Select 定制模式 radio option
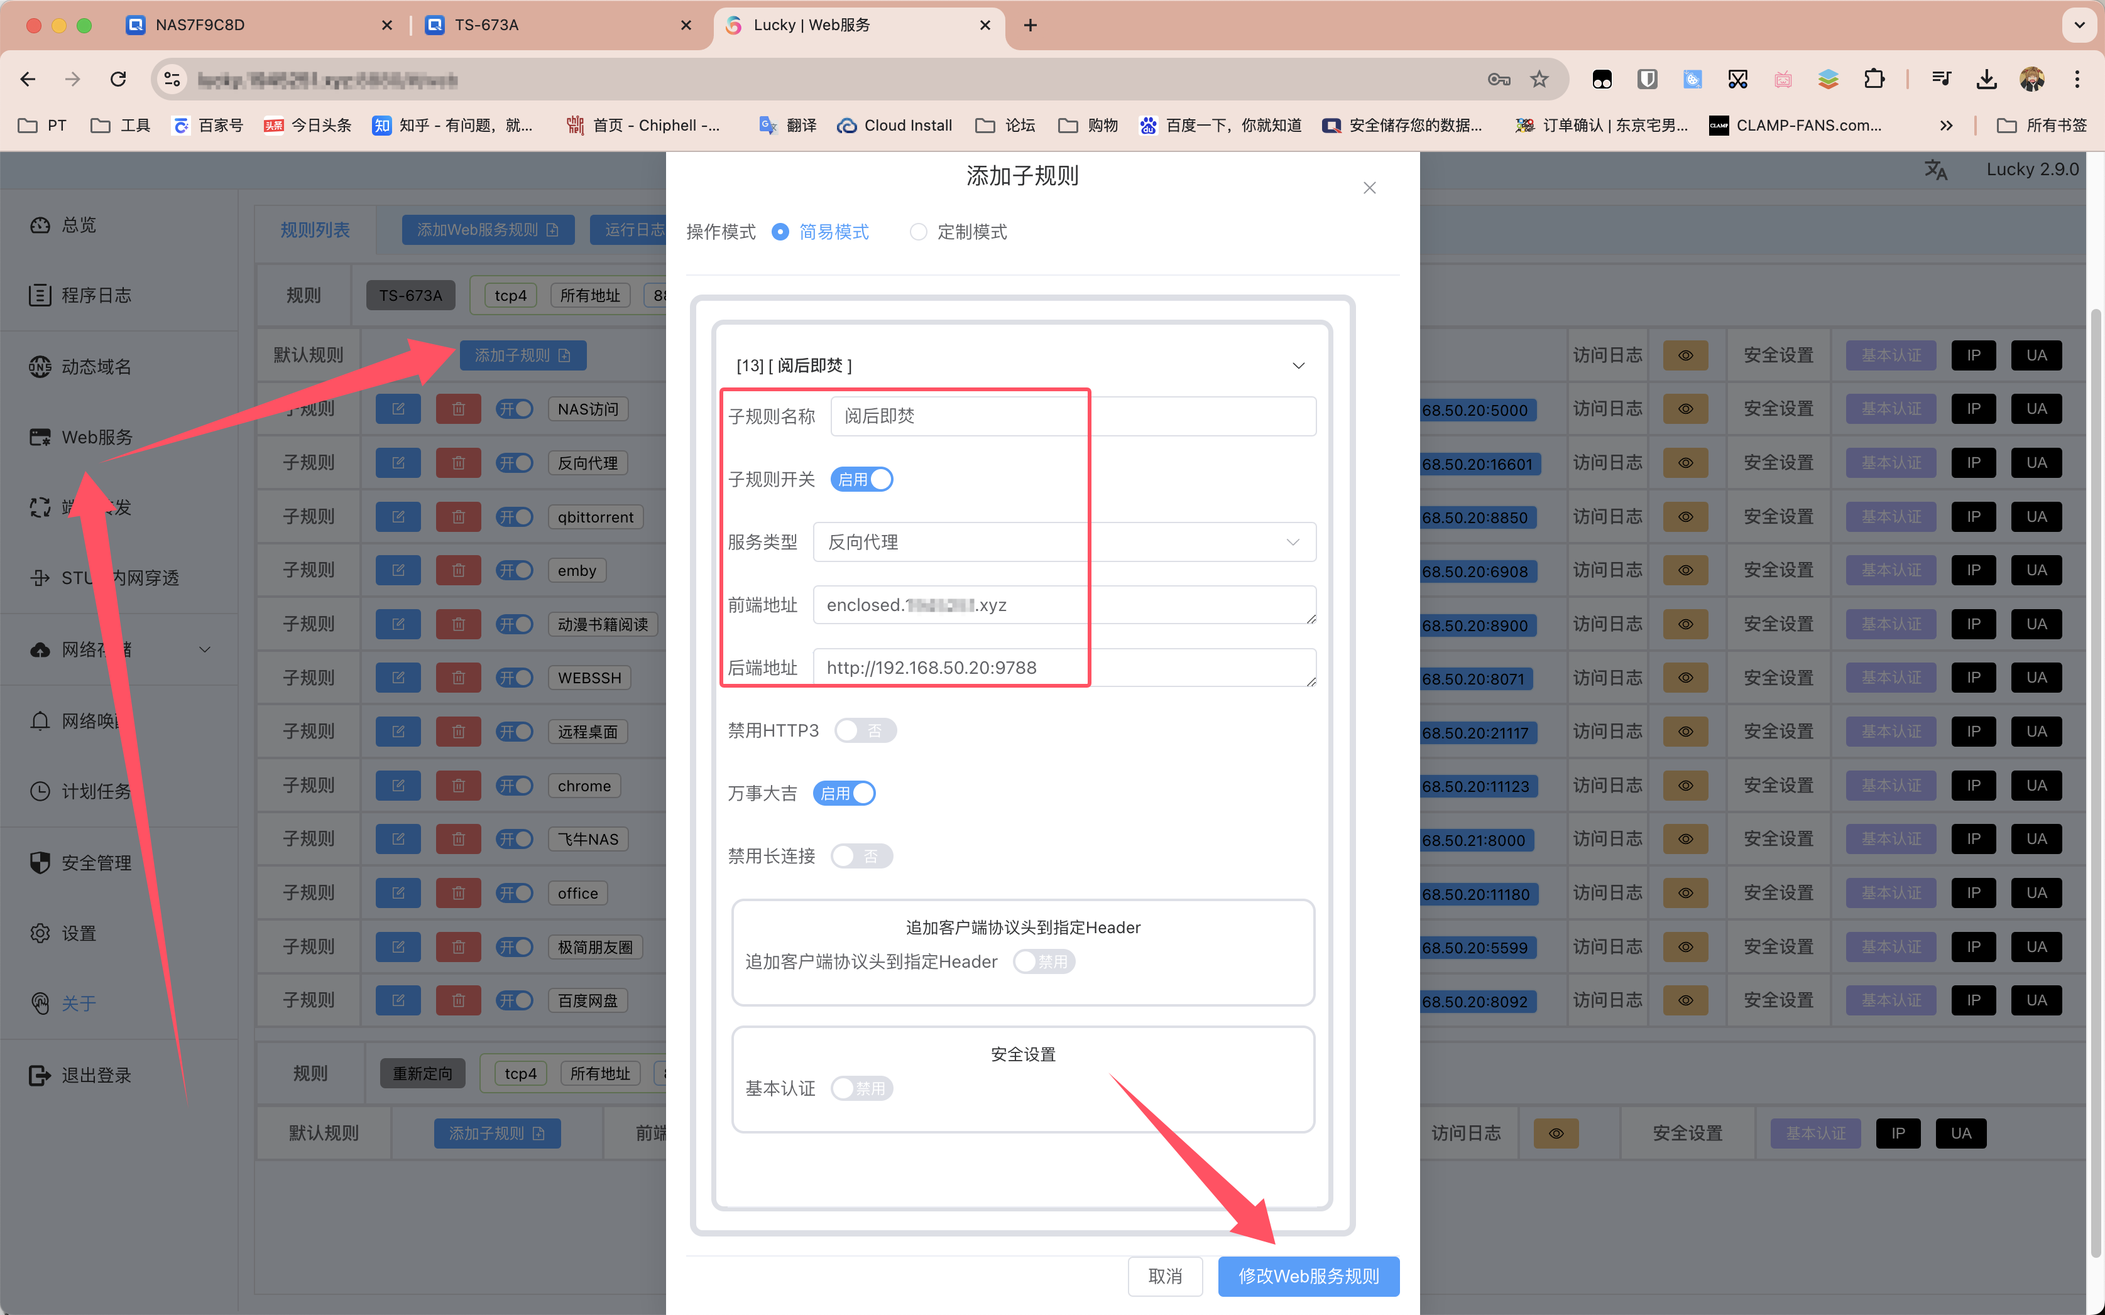This screenshot has width=2105, height=1315. tap(958, 232)
